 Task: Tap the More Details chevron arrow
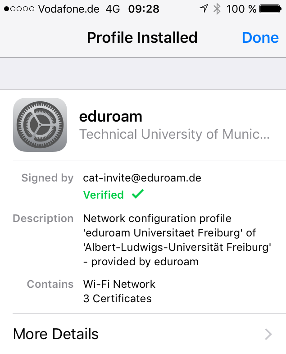[268, 334]
